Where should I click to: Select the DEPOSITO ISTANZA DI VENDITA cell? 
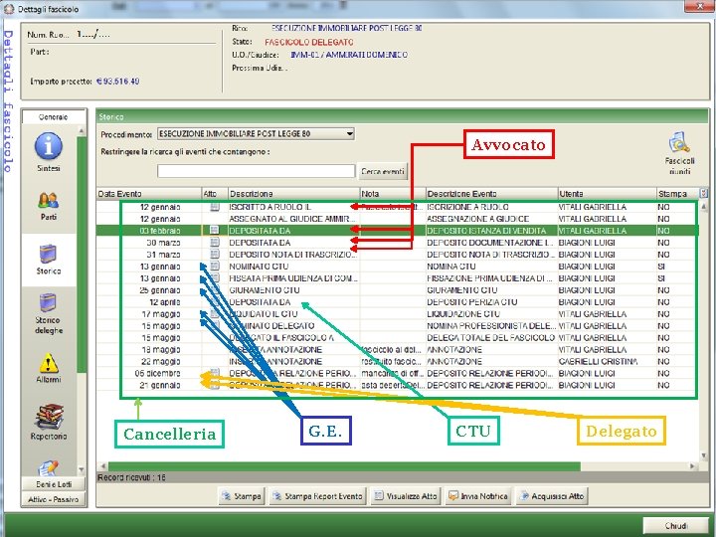(x=491, y=231)
